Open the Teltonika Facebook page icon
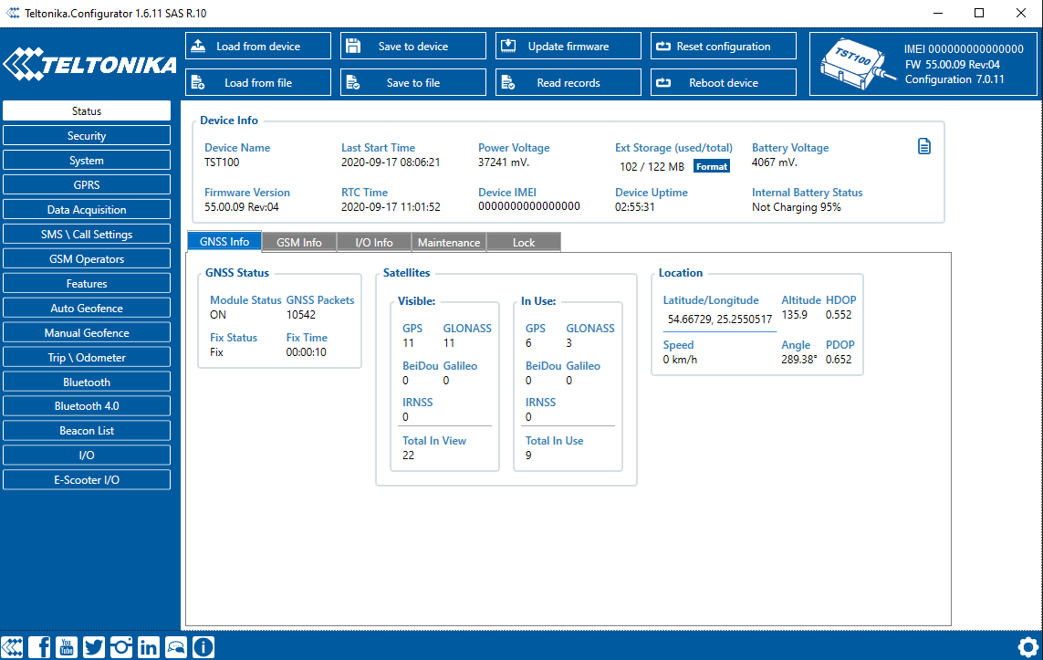The width and height of the screenshot is (1043, 660). click(39, 647)
